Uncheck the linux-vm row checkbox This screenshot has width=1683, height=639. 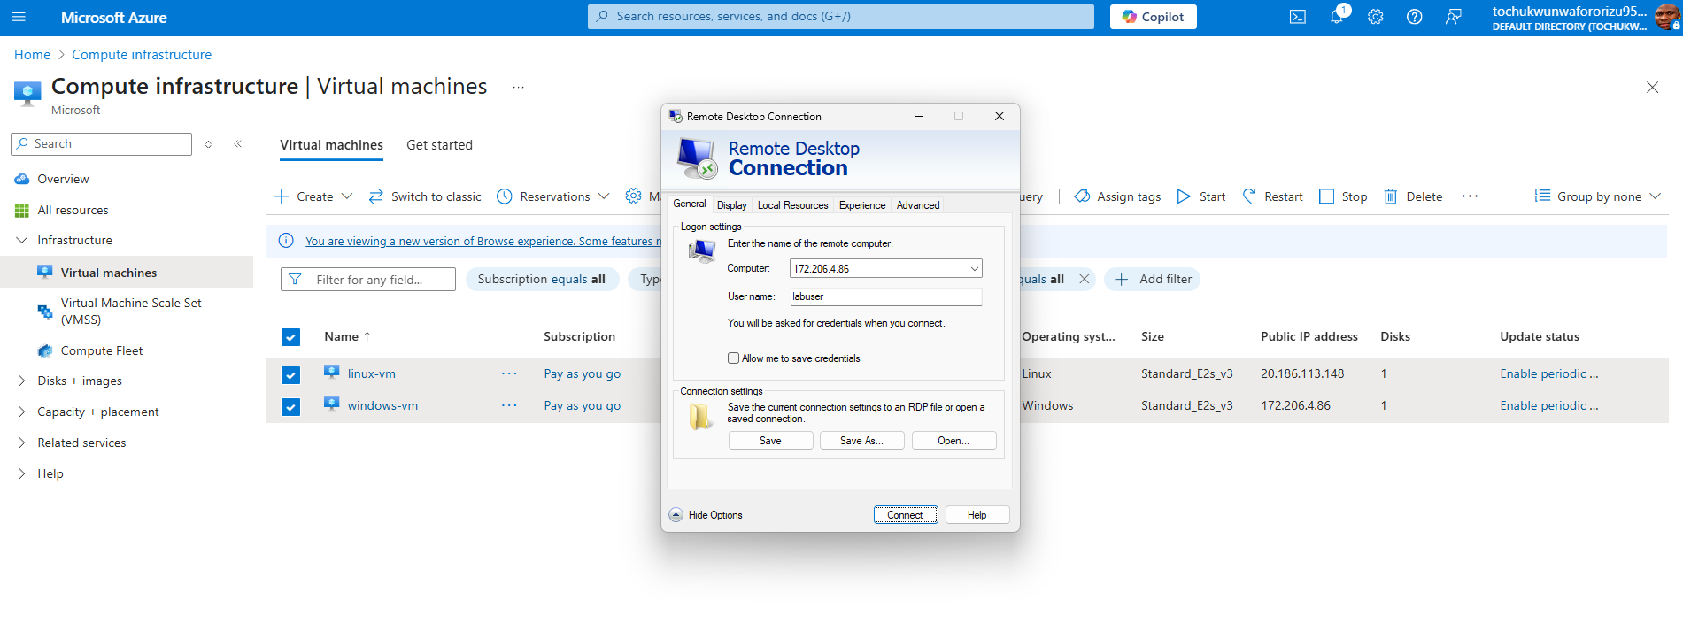[290, 375]
